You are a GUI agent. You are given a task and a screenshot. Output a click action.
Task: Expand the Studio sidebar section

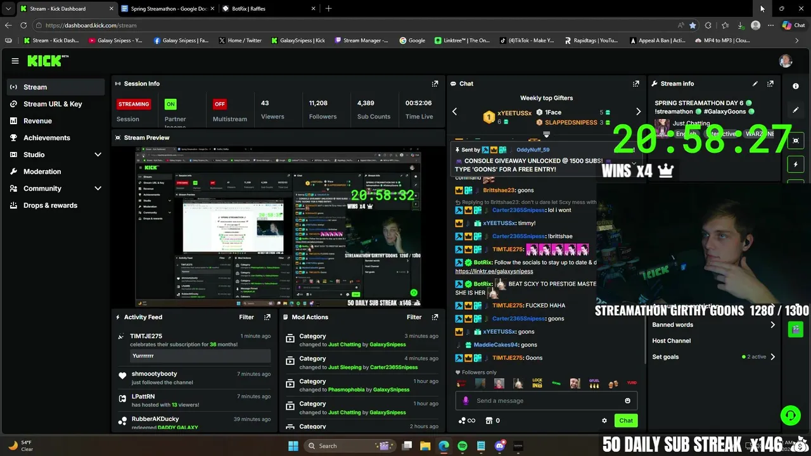(x=98, y=155)
